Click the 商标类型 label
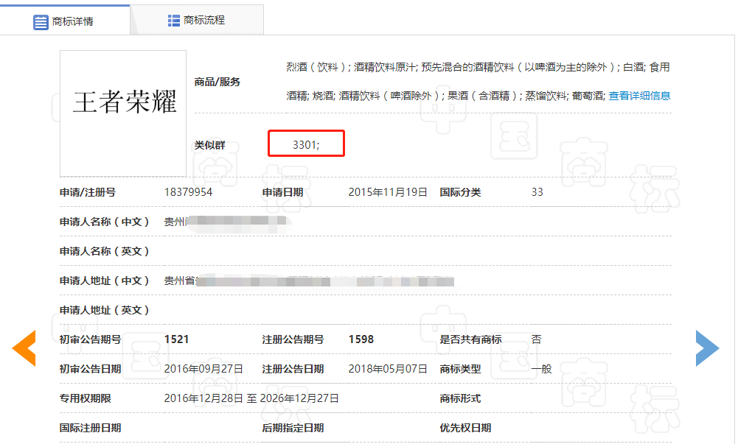 click(460, 369)
